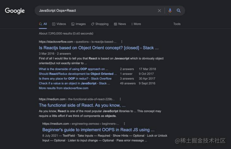Open the three-dot menu for the stackoverflow result

click(122, 42)
